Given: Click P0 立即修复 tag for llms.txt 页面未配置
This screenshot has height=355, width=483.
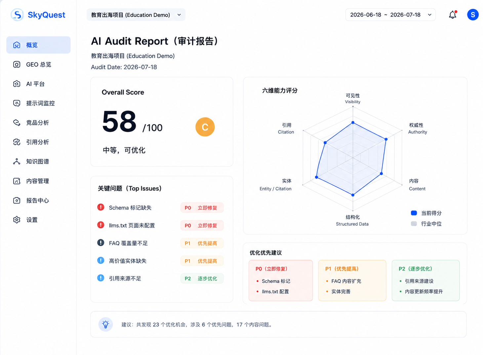Looking at the screenshot, I should coord(202,225).
